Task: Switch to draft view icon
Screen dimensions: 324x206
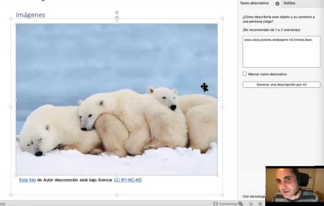Action: tap(260, 204)
